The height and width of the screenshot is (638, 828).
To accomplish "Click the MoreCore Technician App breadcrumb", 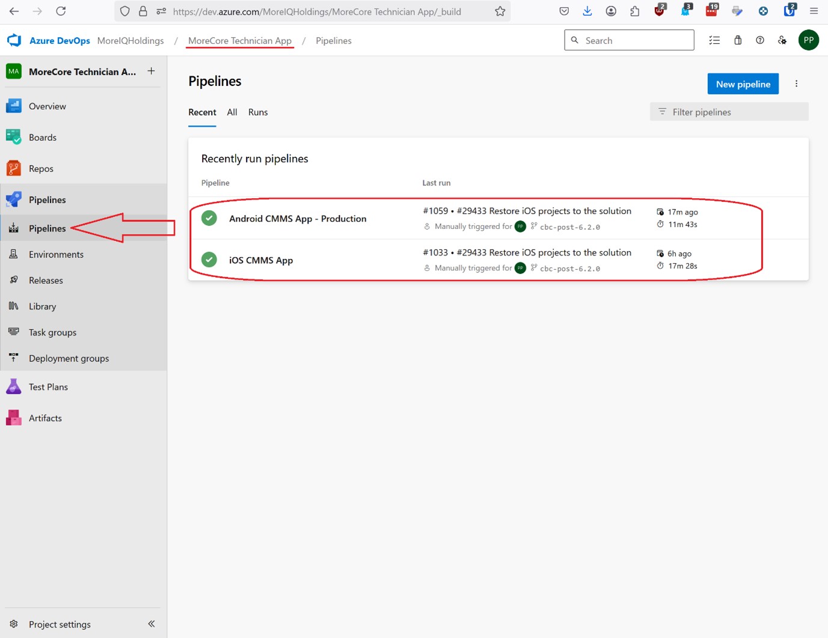I will pyautogui.click(x=239, y=41).
